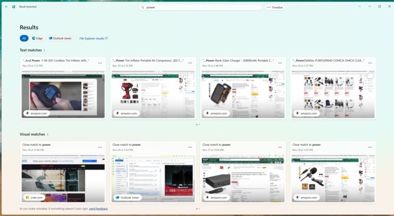The image size is (394, 216).
Task: Open more options for PowerDeWtso card
Action: click(x=370, y=63)
